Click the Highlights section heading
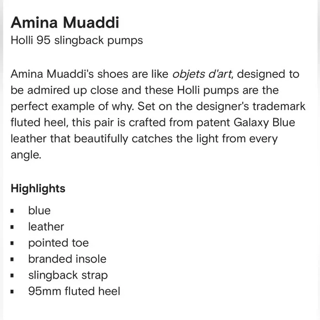This screenshot has width=320, height=320. pyautogui.click(x=38, y=189)
